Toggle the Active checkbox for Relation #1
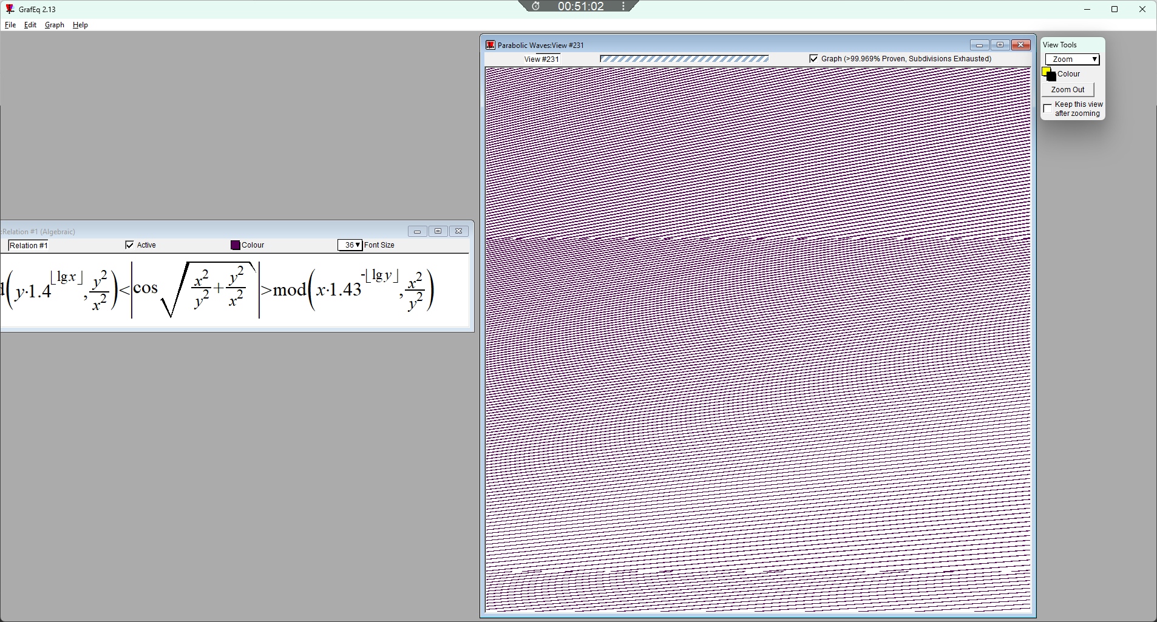Screen dimensions: 1157x622 [129, 245]
